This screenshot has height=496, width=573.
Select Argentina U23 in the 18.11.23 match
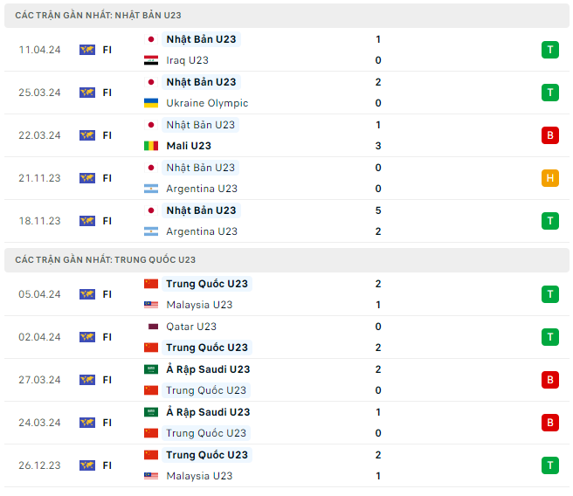[202, 231]
